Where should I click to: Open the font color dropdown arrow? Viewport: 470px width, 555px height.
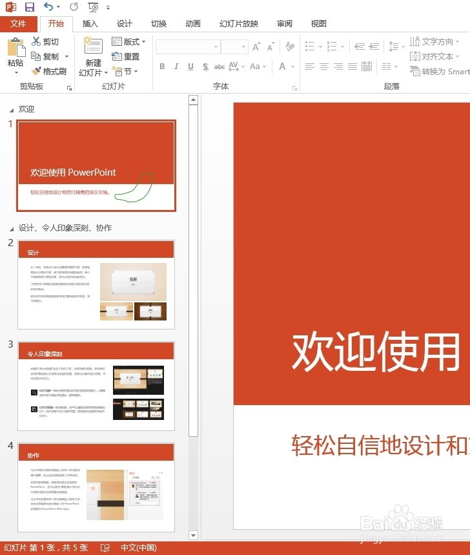293,67
